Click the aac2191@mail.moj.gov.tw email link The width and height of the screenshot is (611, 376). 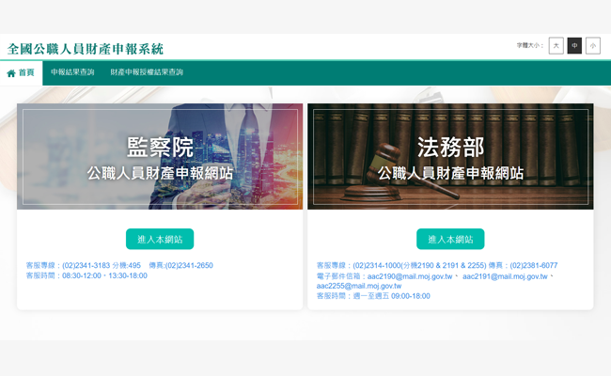(x=505, y=276)
